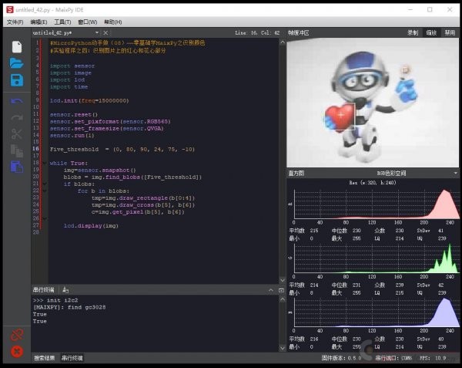
Task: Click the '[MAIXPY]: find gc3028' terminal line
Action: point(69,308)
